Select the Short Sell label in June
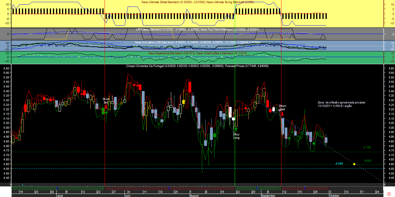 pos(106,101)
